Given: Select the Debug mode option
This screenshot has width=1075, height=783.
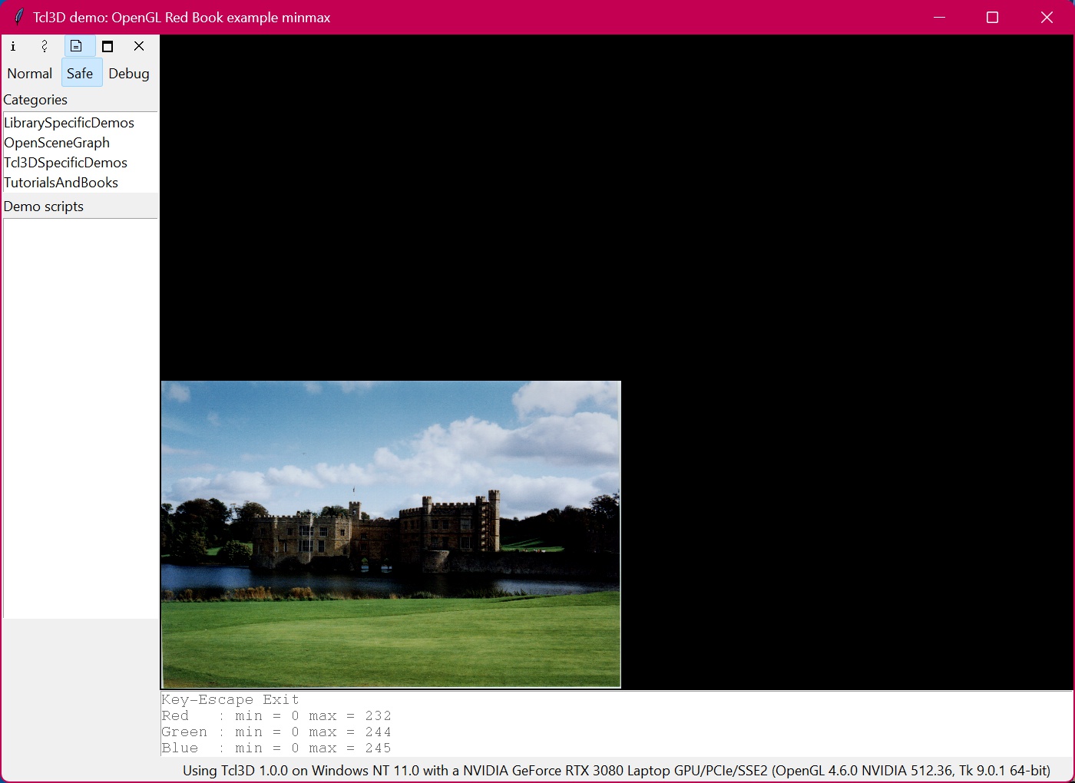Looking at the screenshot, I should pos(129,74).
